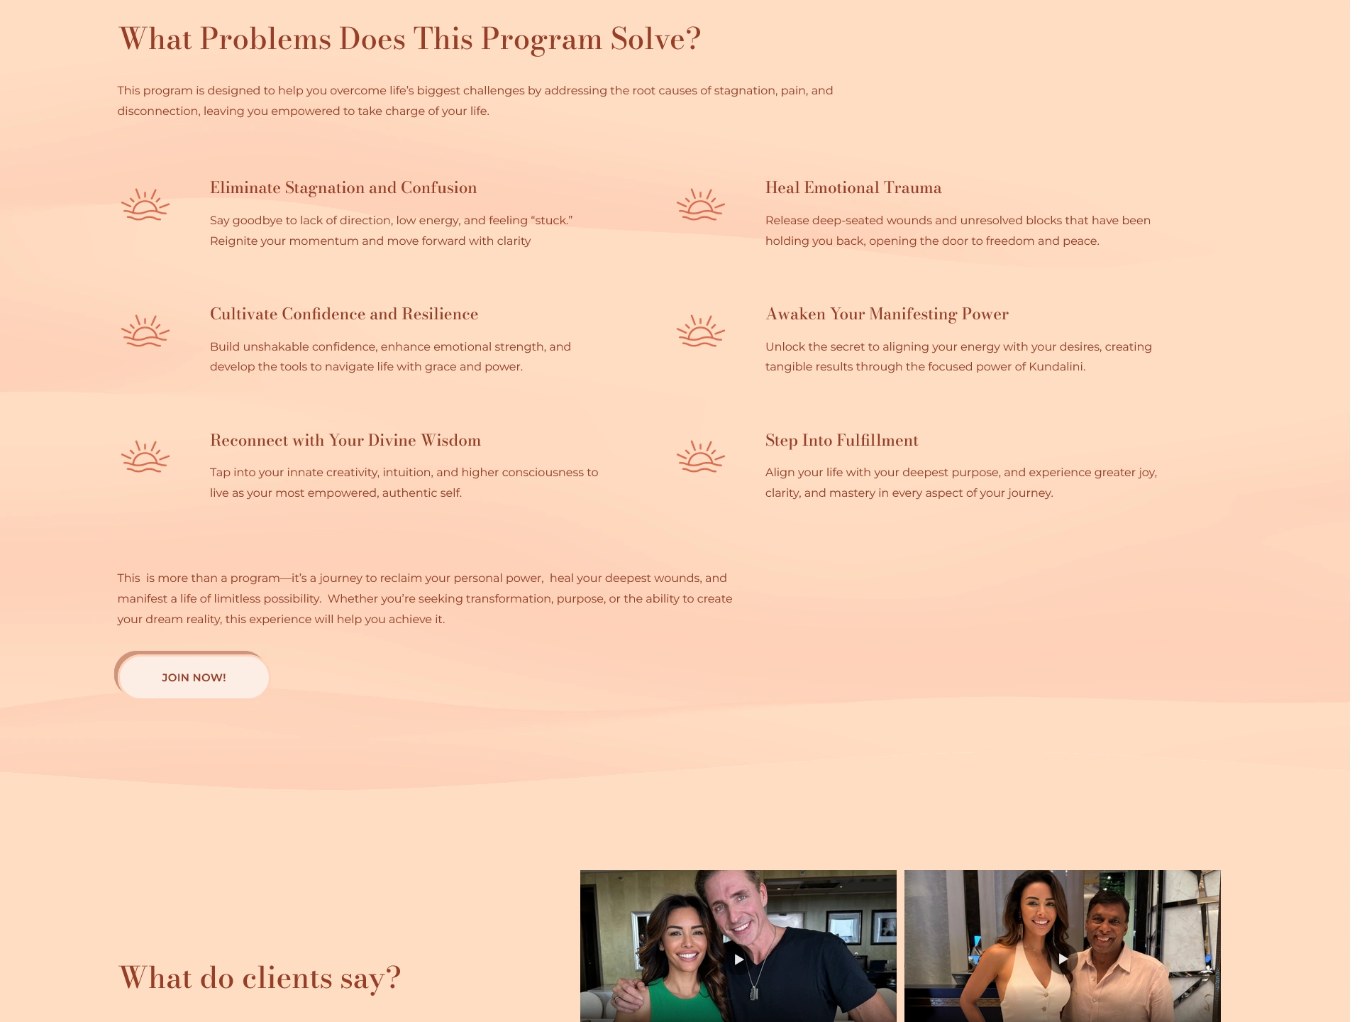Click the page's vertical scrollbar
Image resolution: width=1362 pixels, height=1022 pixels.
(x=1356, y=511)
